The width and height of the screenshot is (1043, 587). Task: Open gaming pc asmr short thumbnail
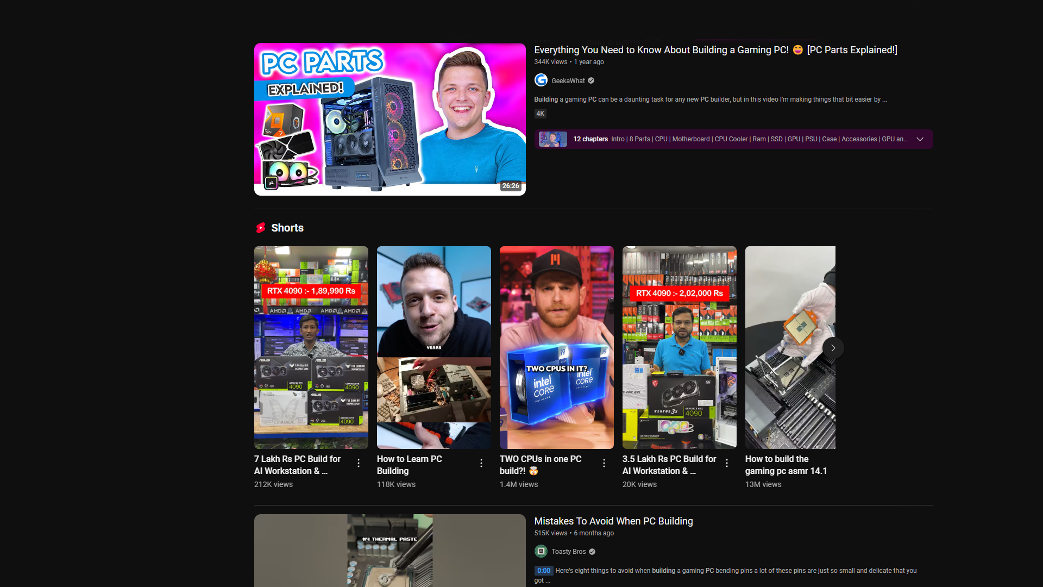[790, 347]
